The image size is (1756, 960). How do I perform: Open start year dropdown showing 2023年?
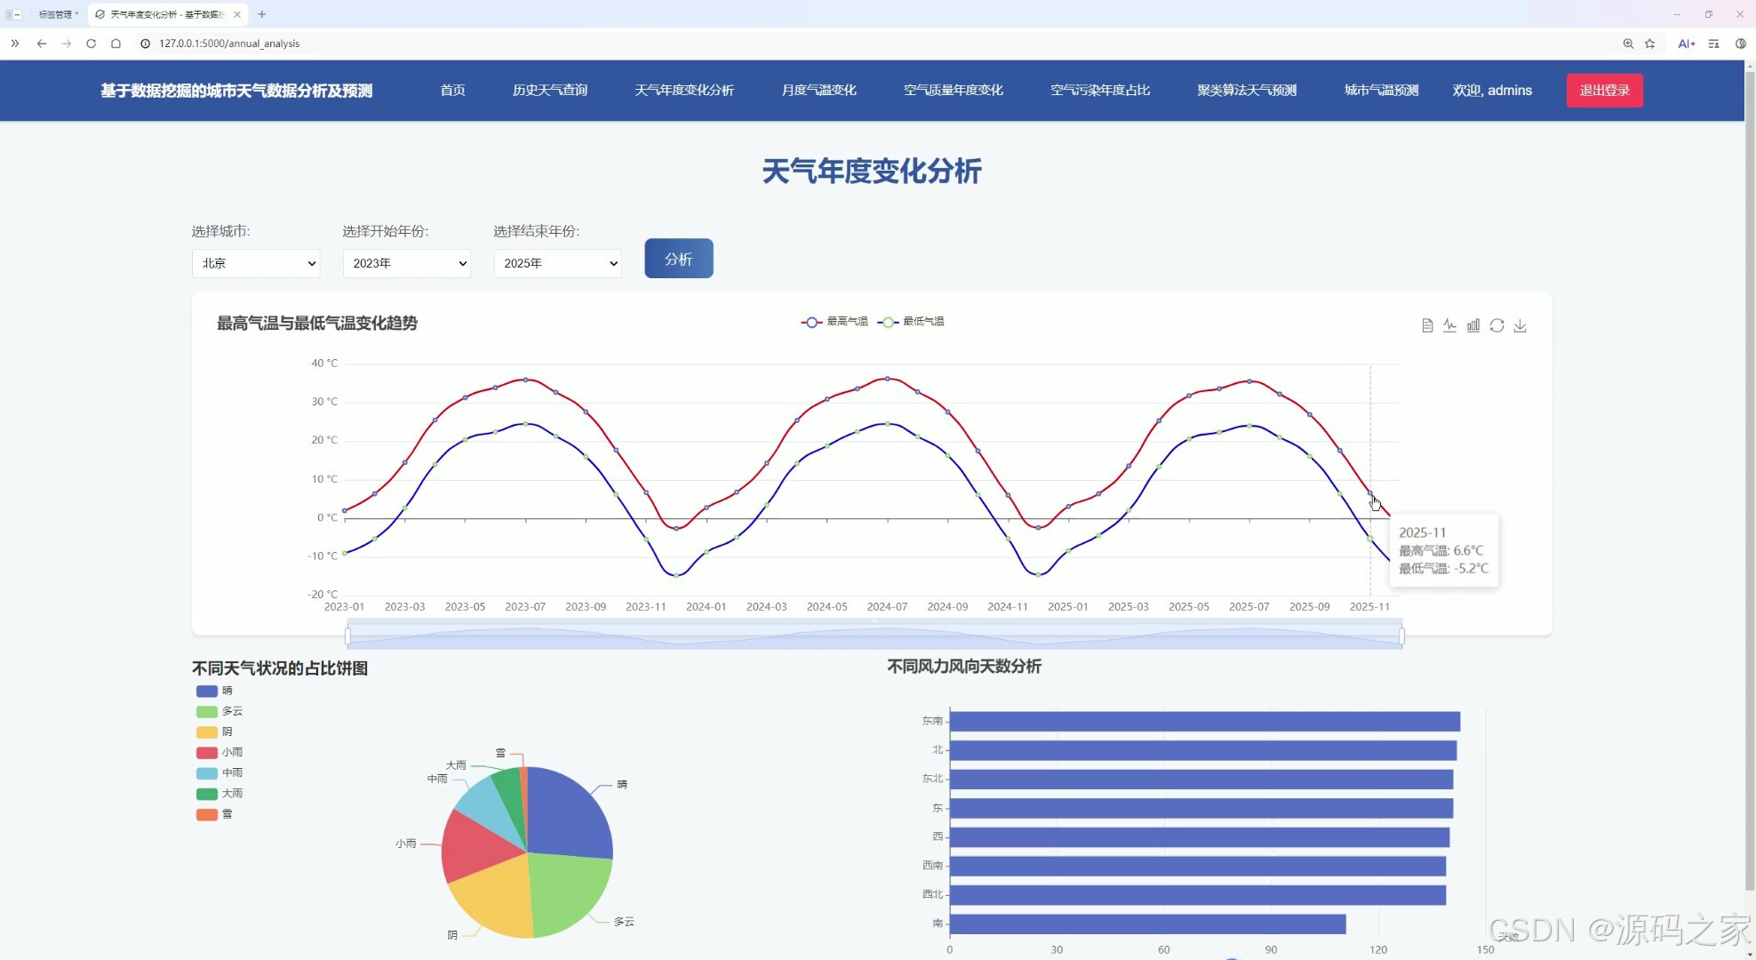(407, 263)
